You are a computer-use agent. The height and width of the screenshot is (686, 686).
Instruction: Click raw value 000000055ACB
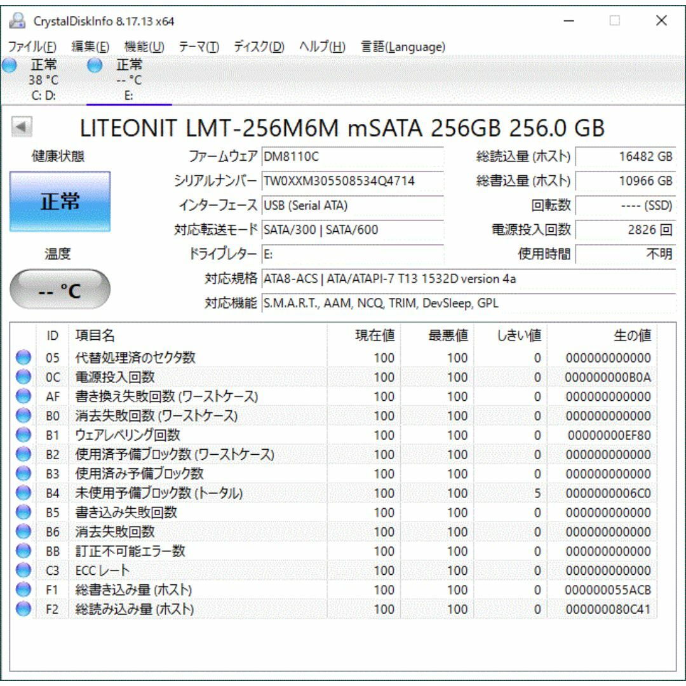pos(608,589)
